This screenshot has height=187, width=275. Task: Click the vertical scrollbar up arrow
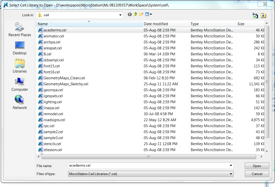click(267, 23)
